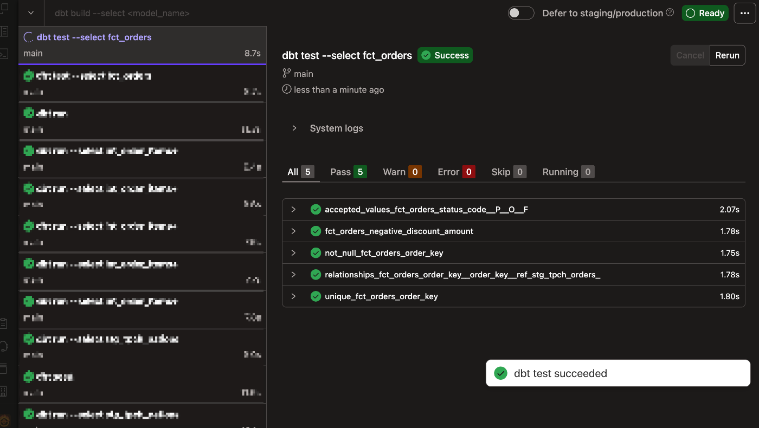Click pass icon on relationships_fct_orders_order_key row
The height and width of the screenshot is (428, 759).
(x=316, y=275)
